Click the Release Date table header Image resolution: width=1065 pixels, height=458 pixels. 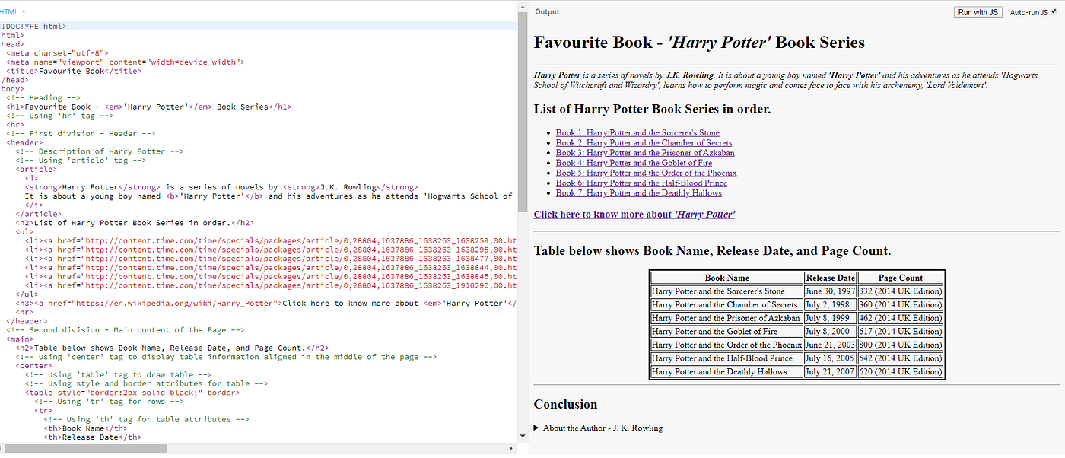(831, 278)
